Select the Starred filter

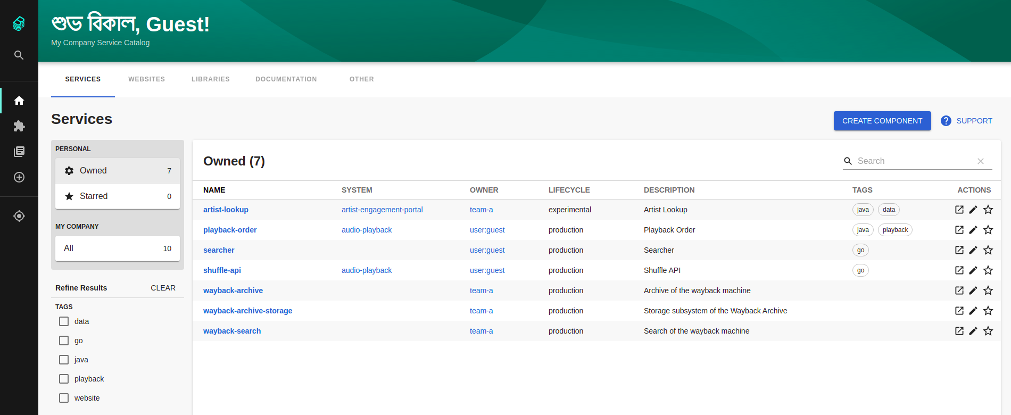(118, 196)
